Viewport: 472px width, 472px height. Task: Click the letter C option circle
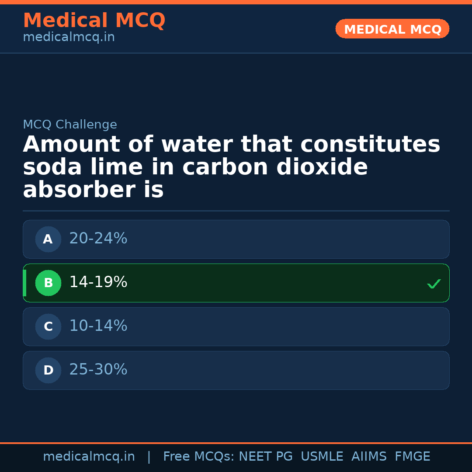coord(48,326)
